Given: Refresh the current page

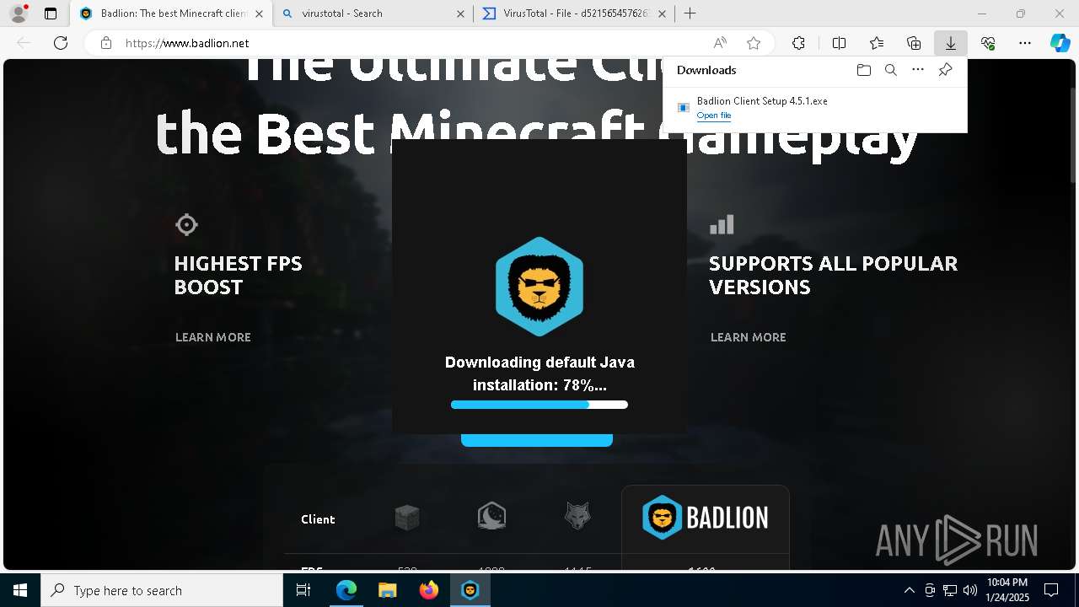Looking at the screenshot, I should [61, 43].
